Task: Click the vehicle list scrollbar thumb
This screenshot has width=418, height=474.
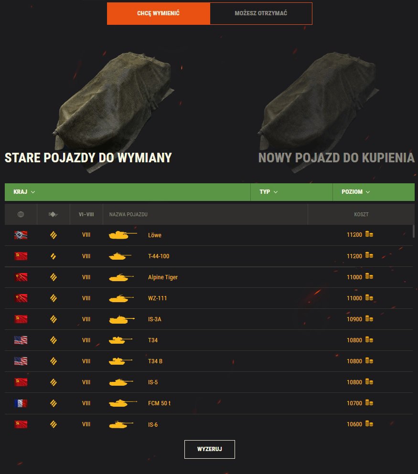Action: click(x=414, y=231)
